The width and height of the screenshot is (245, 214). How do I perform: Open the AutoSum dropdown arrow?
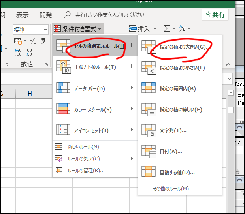[x=174, y=29]
